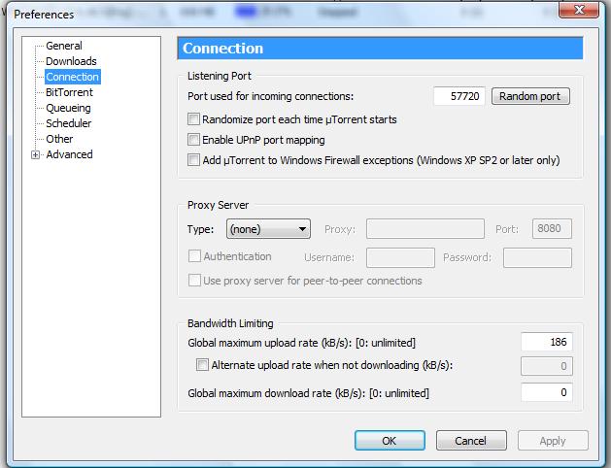Viewport: 611px width, 468px height.
Task: Toggle the proxy Authentication checkbox
Action: click(x=194, y=256)
